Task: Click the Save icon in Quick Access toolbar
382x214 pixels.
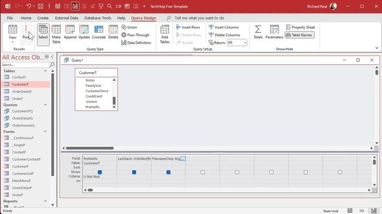Action: pos(41,7)
